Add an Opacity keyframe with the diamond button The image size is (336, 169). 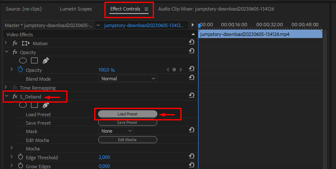coord(174,70)
